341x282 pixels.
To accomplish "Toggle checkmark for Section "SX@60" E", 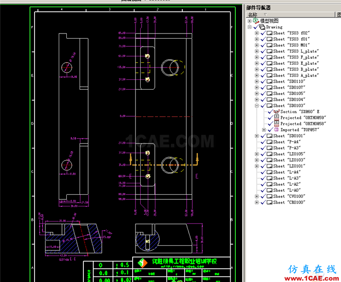I will pyautogui.click(x=270, y=111).
